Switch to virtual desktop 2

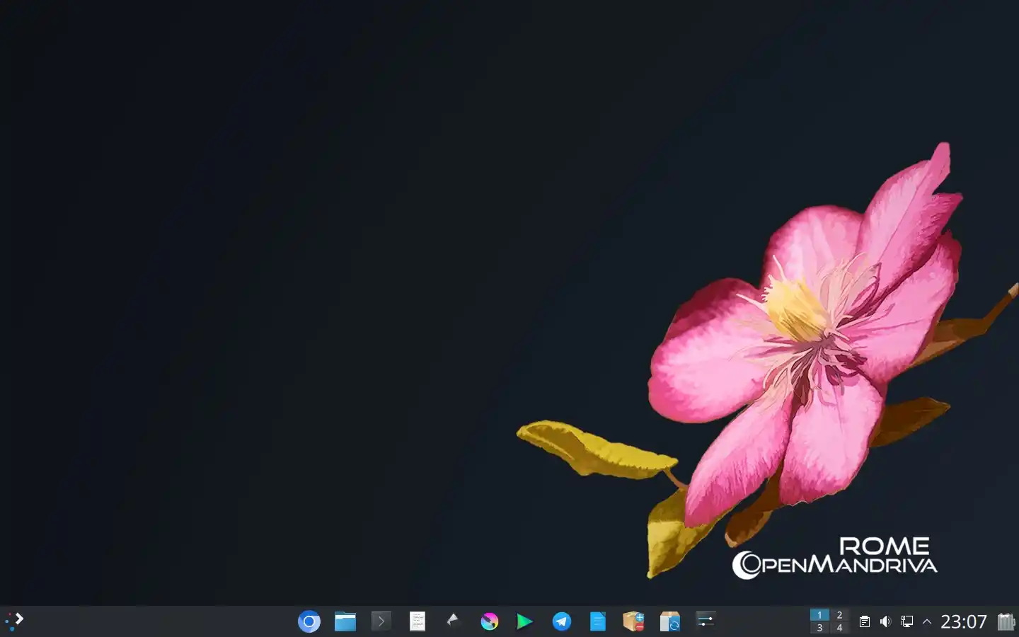click(839, 615)
